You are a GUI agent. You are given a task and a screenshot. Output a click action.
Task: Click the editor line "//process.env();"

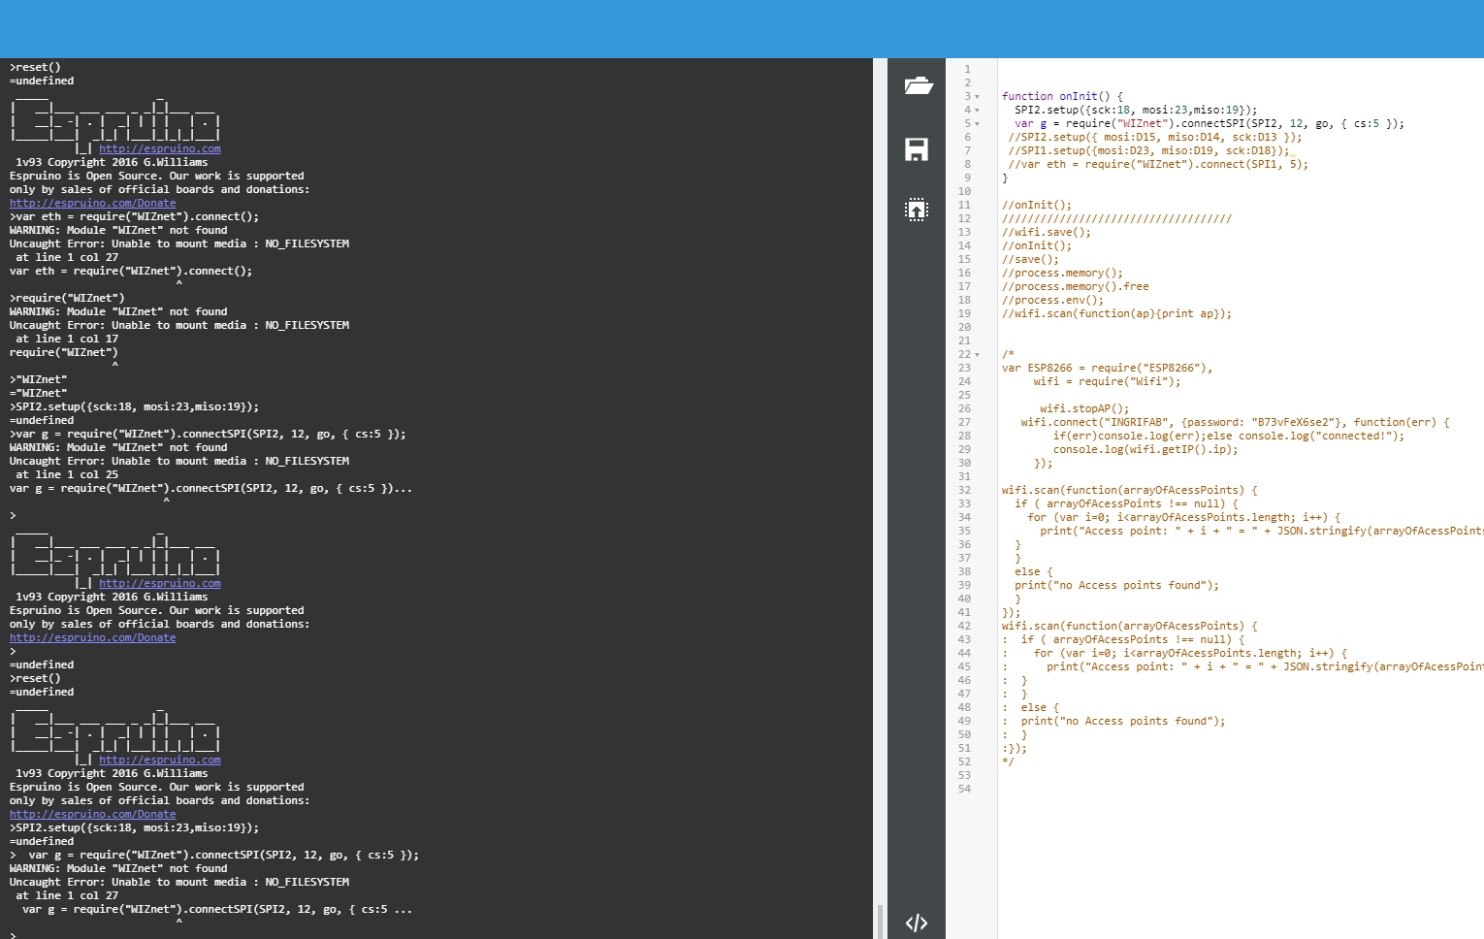pyautogui.click(x=1052, y=300)
